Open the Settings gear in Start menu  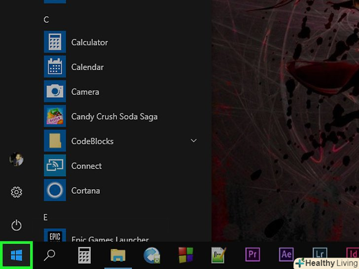tap(16, 192)
